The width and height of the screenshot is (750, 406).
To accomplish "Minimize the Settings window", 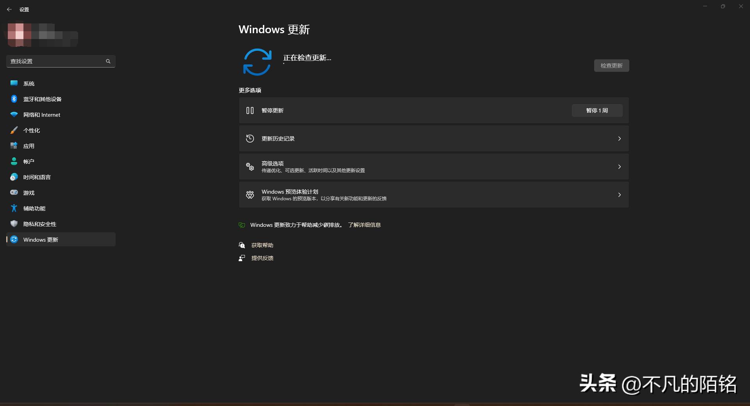I will tap(705, 6).
